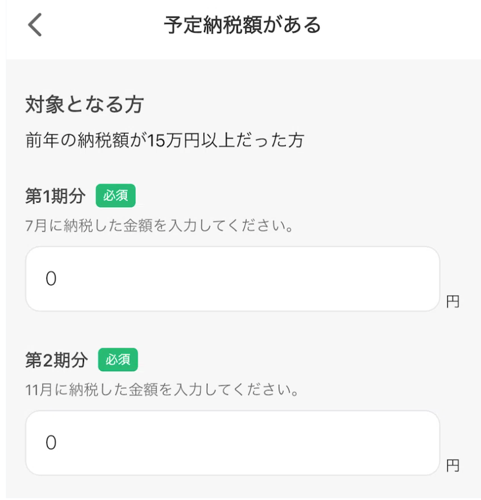Click the 円 unit after 第1期分 field
Screen dimensions: 481x500
pyautogui.click(x=453, y=302)
